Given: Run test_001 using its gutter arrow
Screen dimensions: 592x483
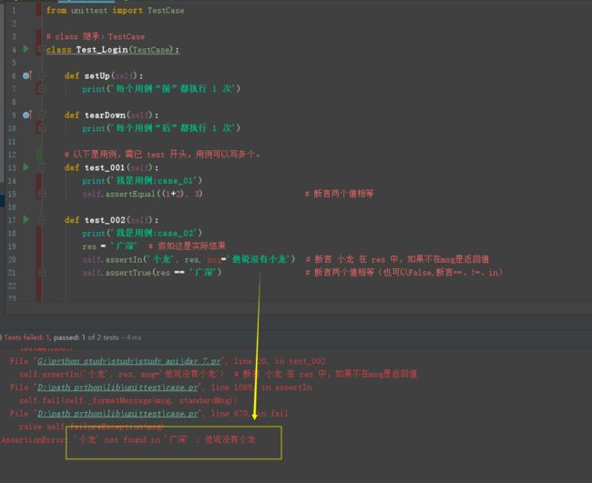Looking at the screenshot, I should pos(26,167).
